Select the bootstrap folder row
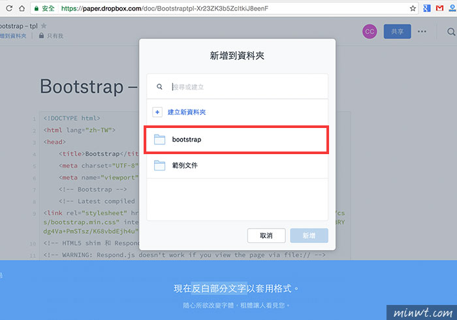 pyautogui.click(x=236, y=140)
